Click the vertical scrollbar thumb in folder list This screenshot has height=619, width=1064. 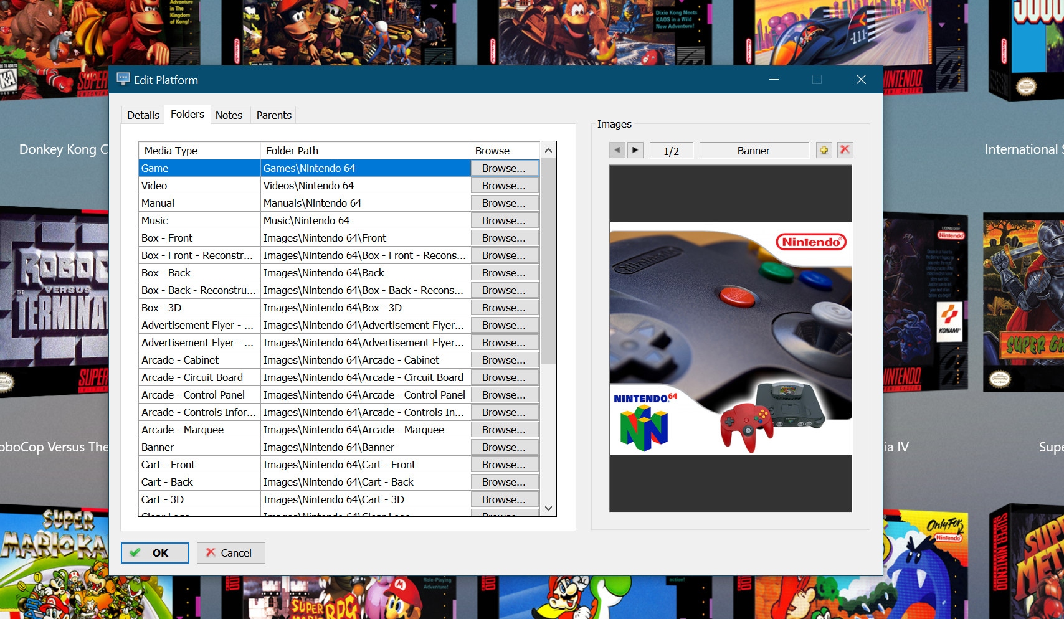(548, 260)
